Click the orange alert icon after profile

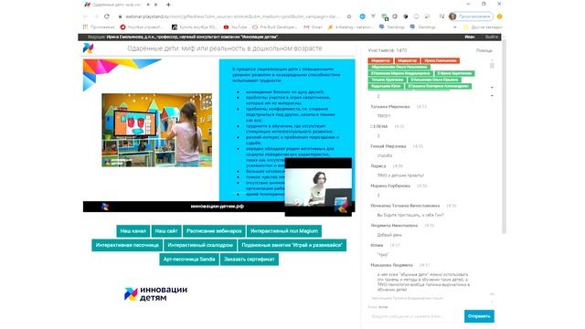(x=500, y=16)
